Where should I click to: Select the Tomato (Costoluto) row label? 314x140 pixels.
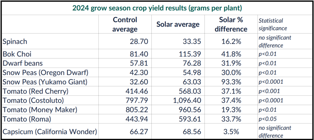click(x=33, y=100)
